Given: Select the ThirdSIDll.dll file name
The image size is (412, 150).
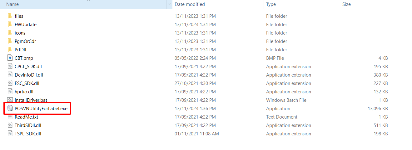Looking at the screenshot, I should click(28, 125).
